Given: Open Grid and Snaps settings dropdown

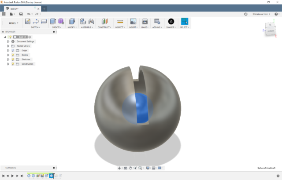Looking at the screenshot, I should tap(154, 168).
